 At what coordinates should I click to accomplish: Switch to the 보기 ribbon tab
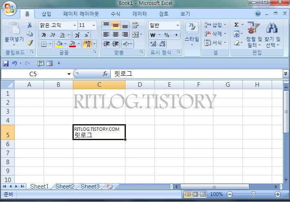tap(185, 14)
